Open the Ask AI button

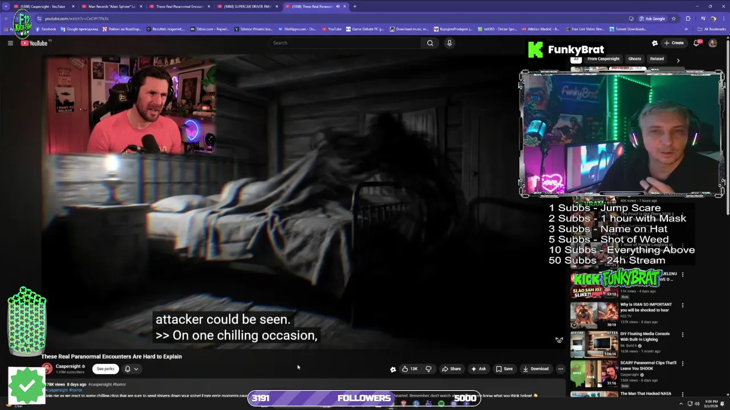(478, 368)
